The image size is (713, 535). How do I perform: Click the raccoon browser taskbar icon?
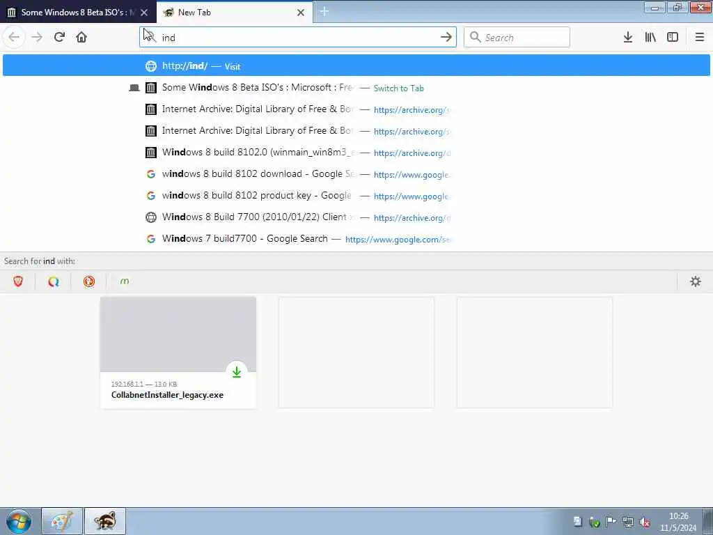tap(105, 521)
